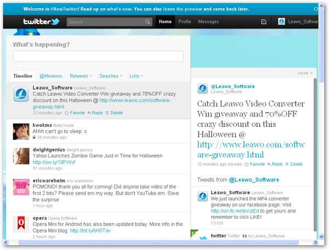Click the horizontal scrollbar at the window bottom
The image size is (329, 250).
tap(158, 242)
